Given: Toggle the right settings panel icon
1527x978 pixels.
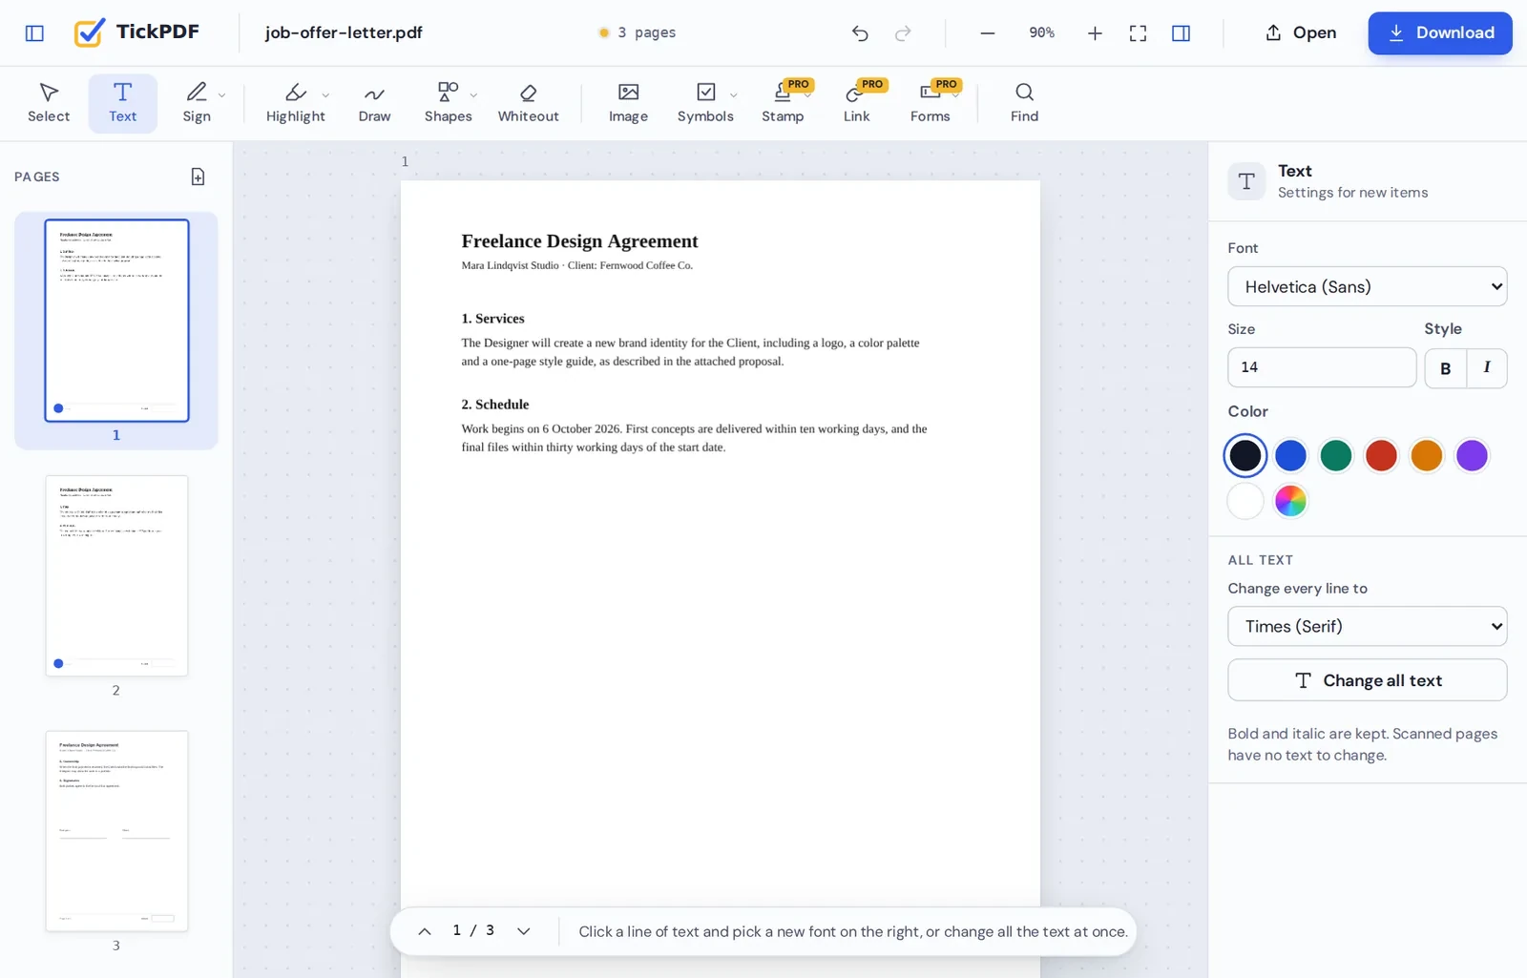Looking at the screenshot, I should [x=1181, y=33].
